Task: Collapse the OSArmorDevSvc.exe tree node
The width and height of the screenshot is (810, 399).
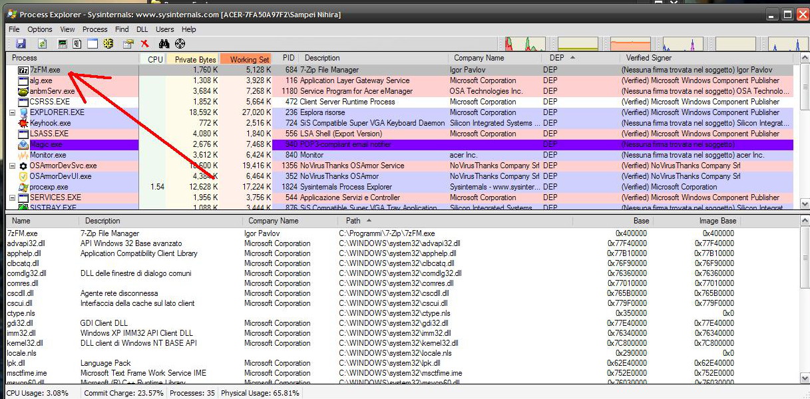Action: click(x=12, y=166)
